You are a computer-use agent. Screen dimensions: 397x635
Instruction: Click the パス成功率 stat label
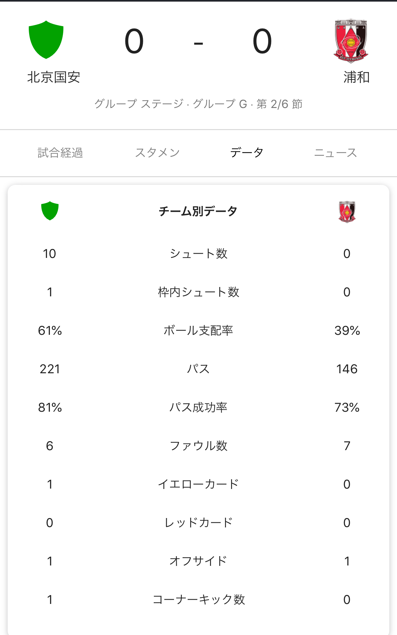(x=198, y=407)
